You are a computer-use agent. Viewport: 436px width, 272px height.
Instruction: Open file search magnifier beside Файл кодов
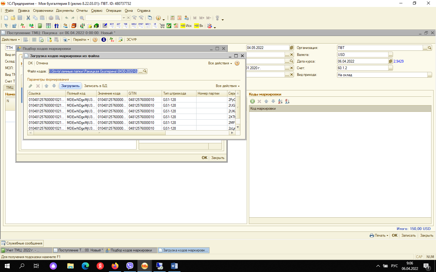point(145,71)
